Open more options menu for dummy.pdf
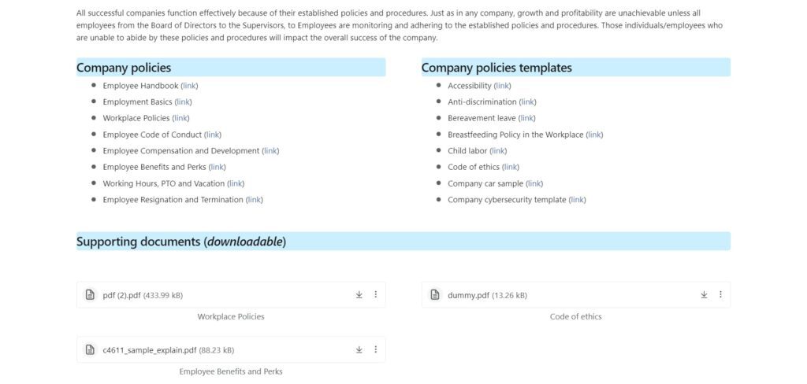Screen dimensions: 807x384 tap(720, 294)
